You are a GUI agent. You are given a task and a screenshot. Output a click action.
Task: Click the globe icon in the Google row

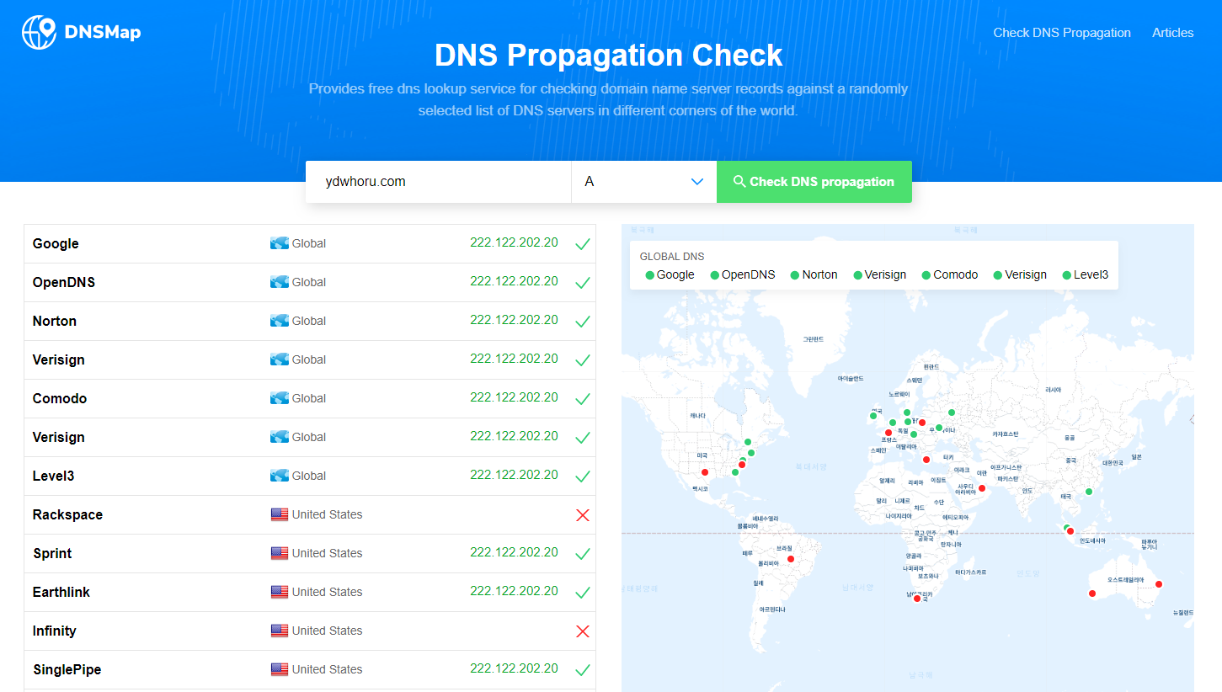pyautogui.click(x=280, y=243)
